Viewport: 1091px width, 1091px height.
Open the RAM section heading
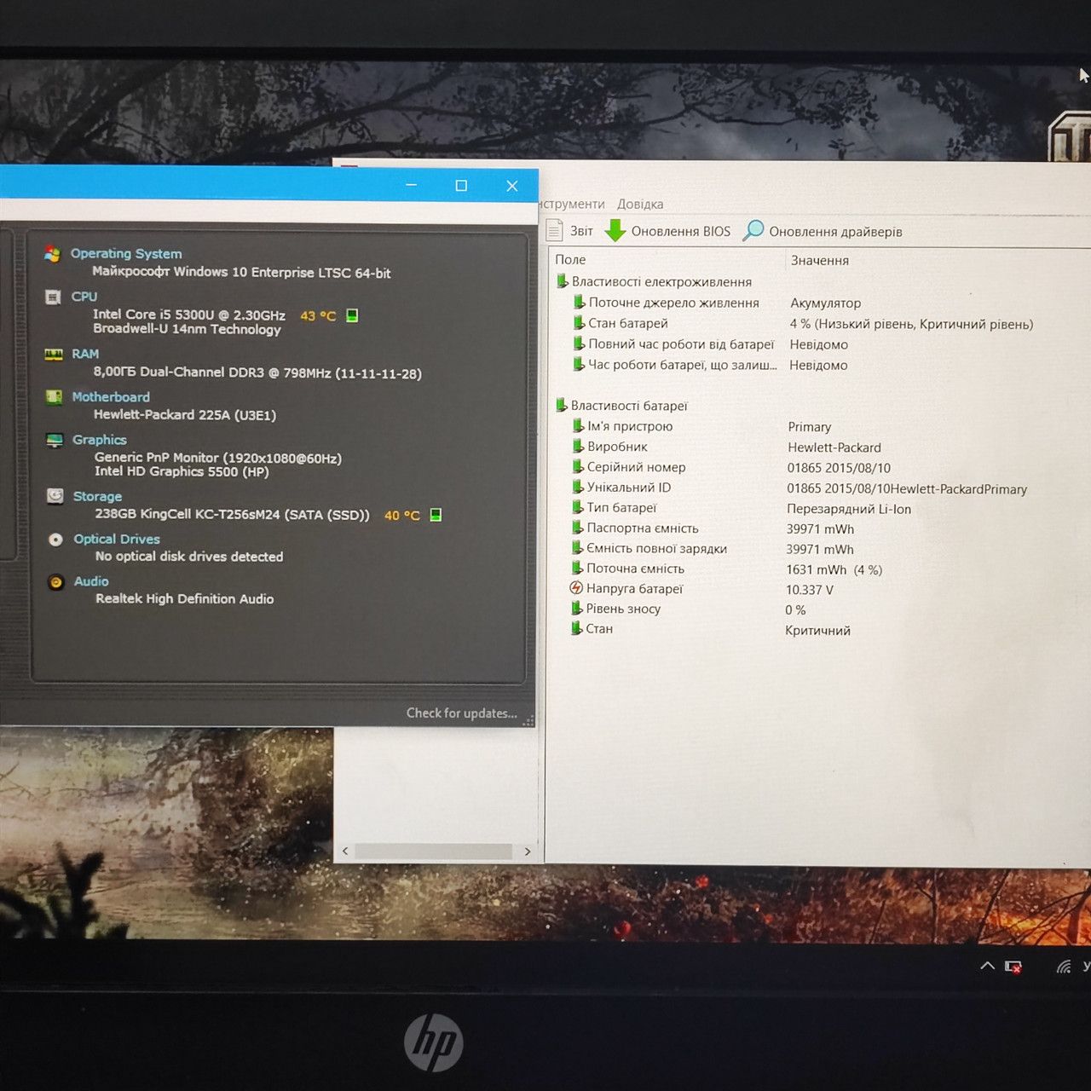coord(85,354)
